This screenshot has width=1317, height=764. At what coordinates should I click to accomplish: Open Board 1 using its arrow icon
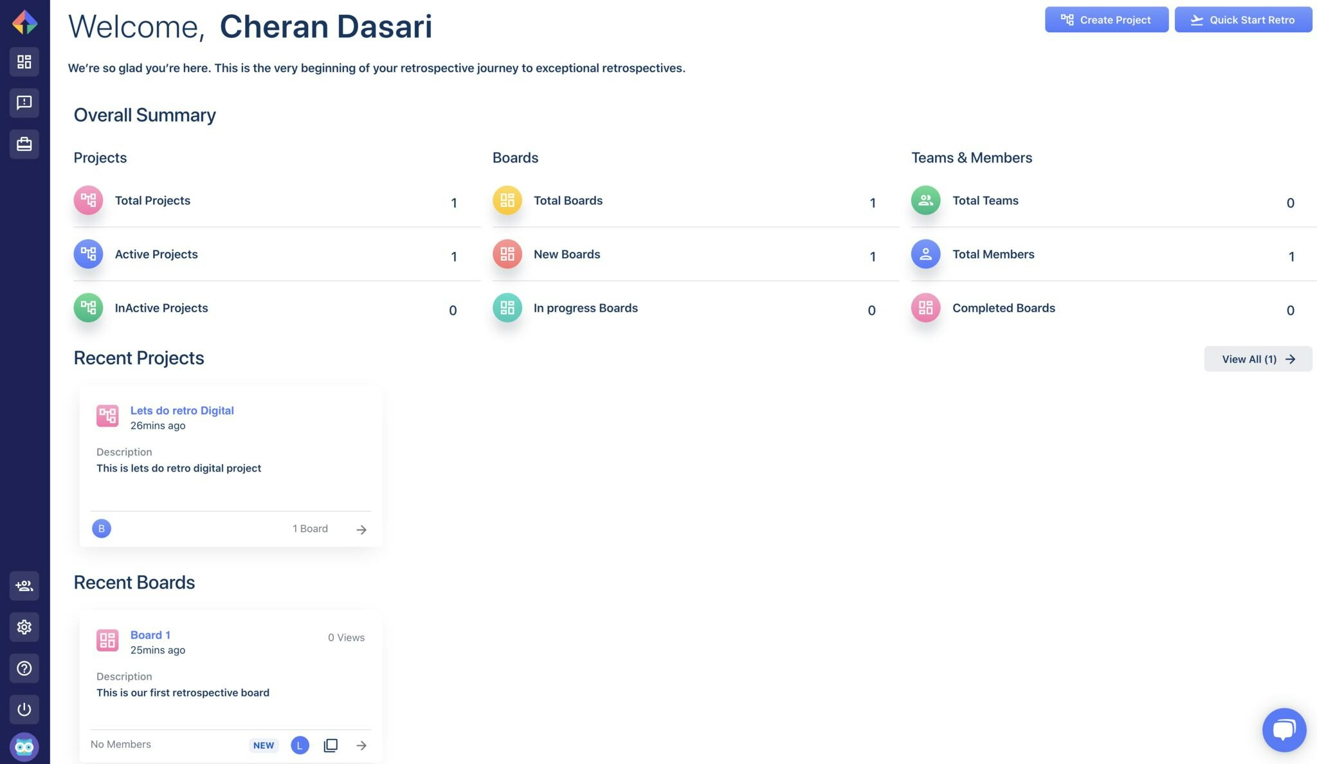pos(361,745)
